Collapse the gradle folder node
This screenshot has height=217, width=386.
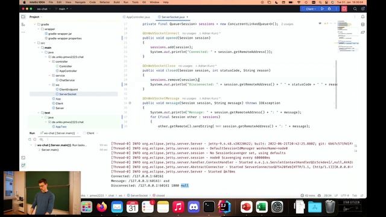35,24
